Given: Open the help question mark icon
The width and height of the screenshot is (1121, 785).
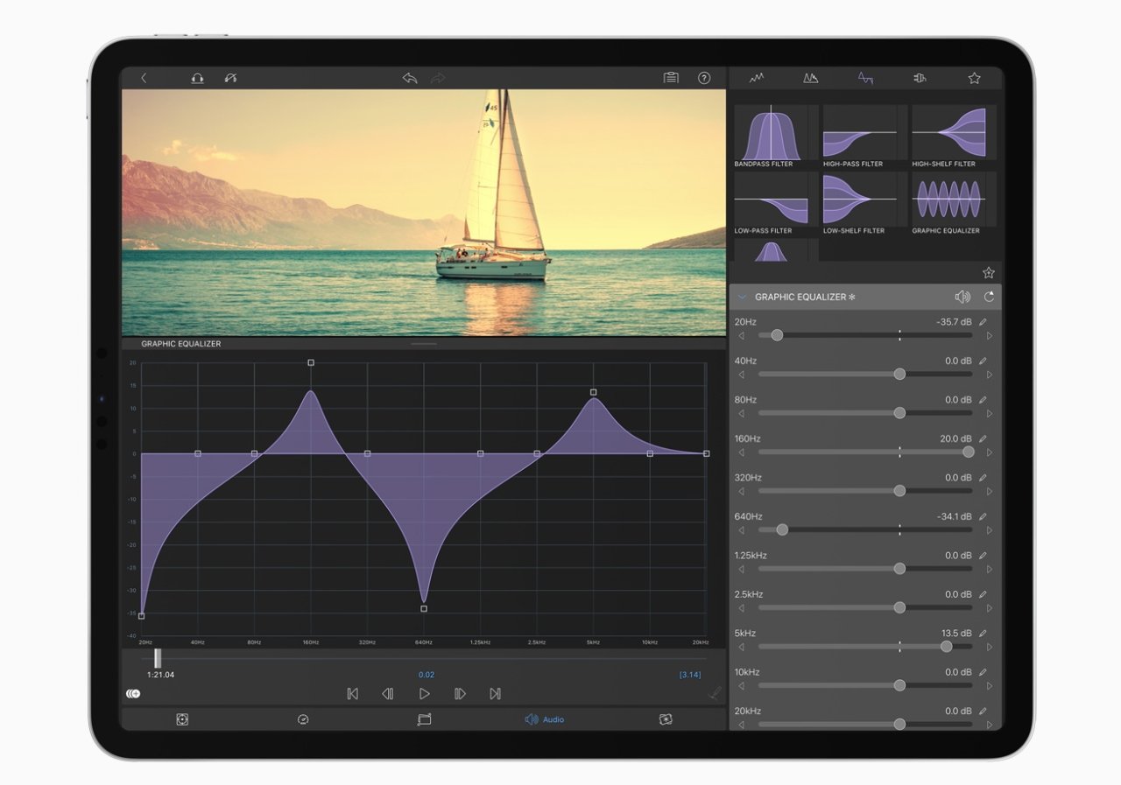Looking at the screenshot, I should click(704, 78).
